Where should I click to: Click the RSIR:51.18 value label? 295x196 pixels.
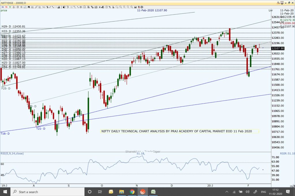[288, 154]
